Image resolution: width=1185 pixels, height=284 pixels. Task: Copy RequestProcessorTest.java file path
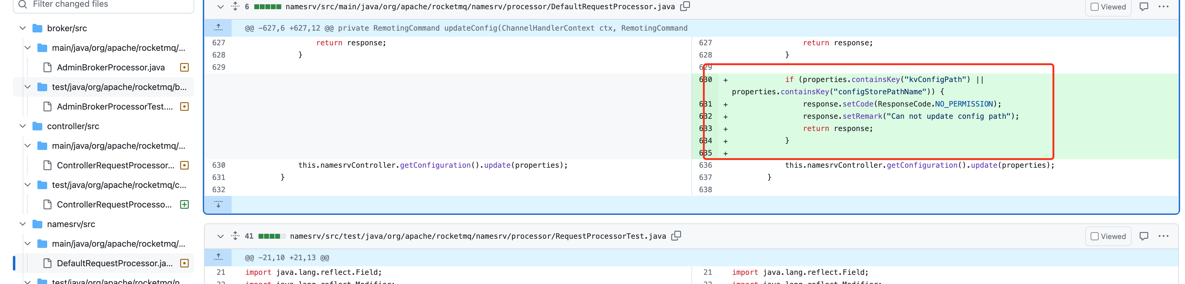click(x=676, y=236)
